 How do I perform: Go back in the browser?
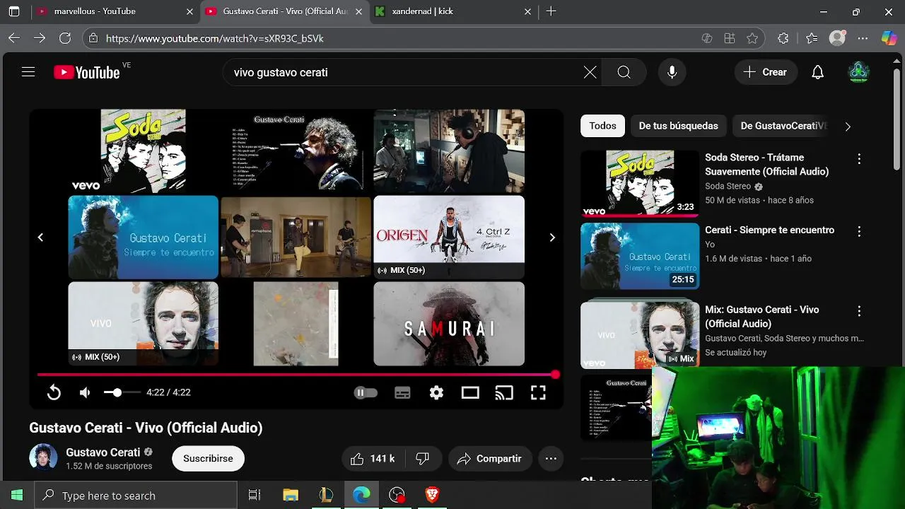(x=14, y=38)
